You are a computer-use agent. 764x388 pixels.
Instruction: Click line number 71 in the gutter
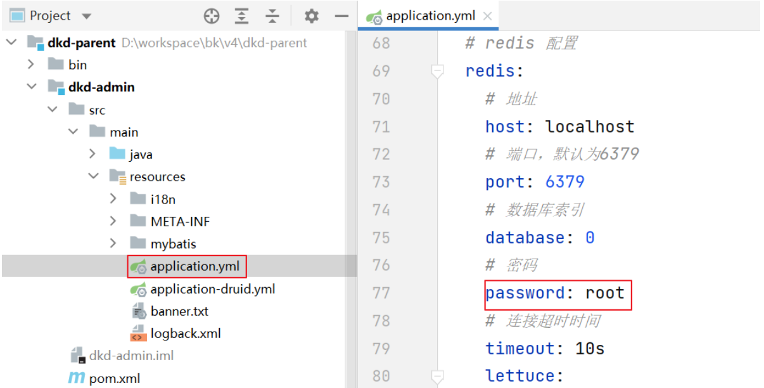point(381,127)
